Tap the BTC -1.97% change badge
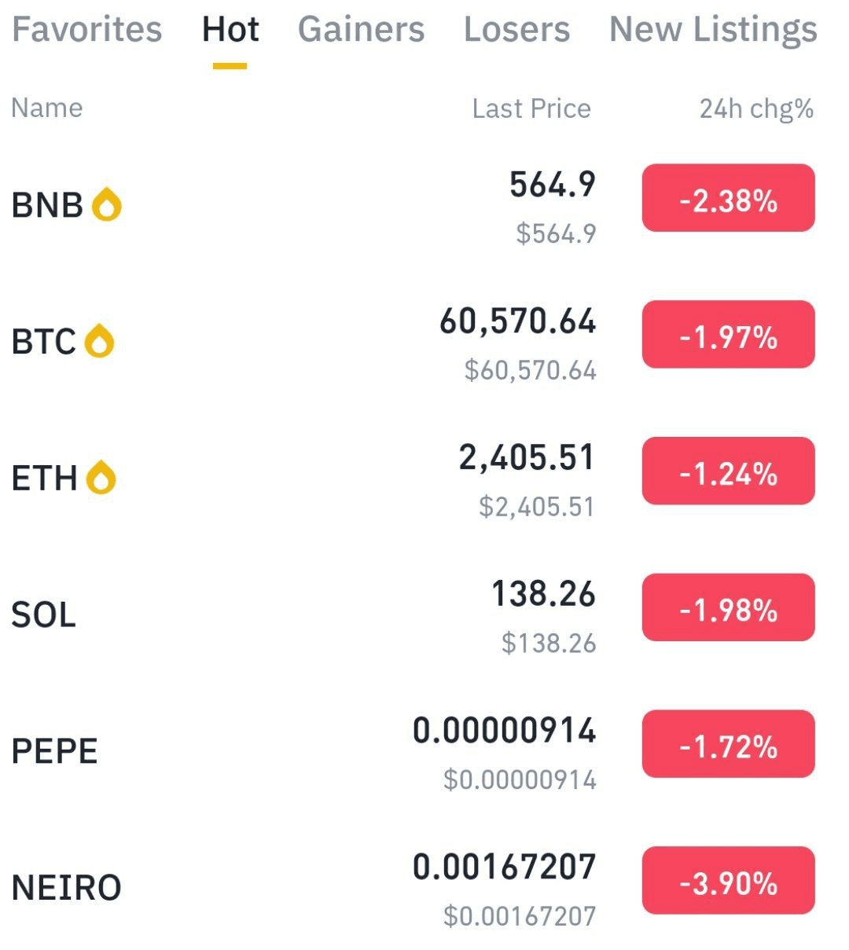The height and width of the screenshot is (950, 849). pos(729,335)
